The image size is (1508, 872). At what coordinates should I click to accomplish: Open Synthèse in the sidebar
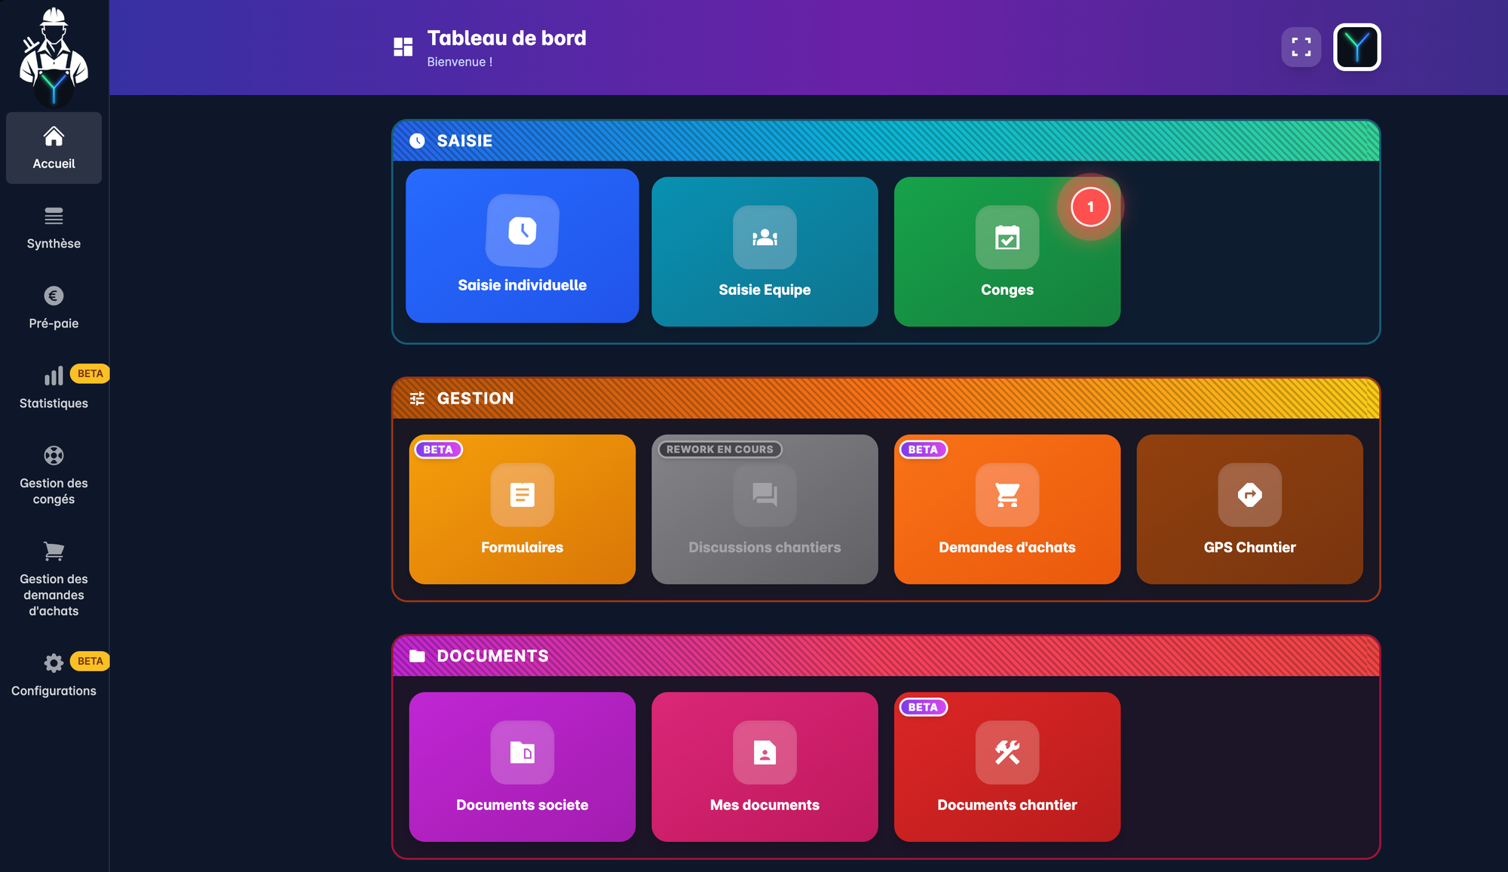click(54, 228)
